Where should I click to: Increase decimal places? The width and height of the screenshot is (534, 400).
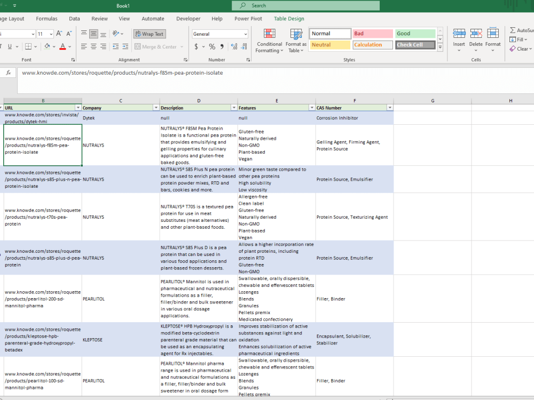pos(234,46)
